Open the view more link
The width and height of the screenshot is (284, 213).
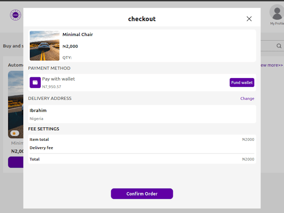click(272, 65)
